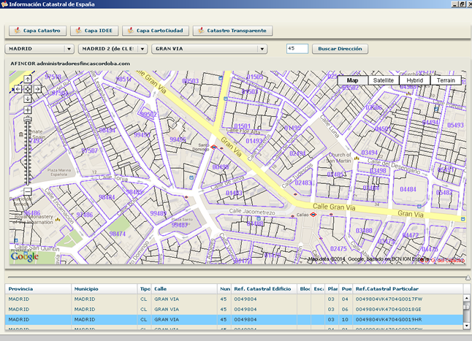Click the Santo Domingo metro station icon
472x341 pixels.
click(214, 147)
